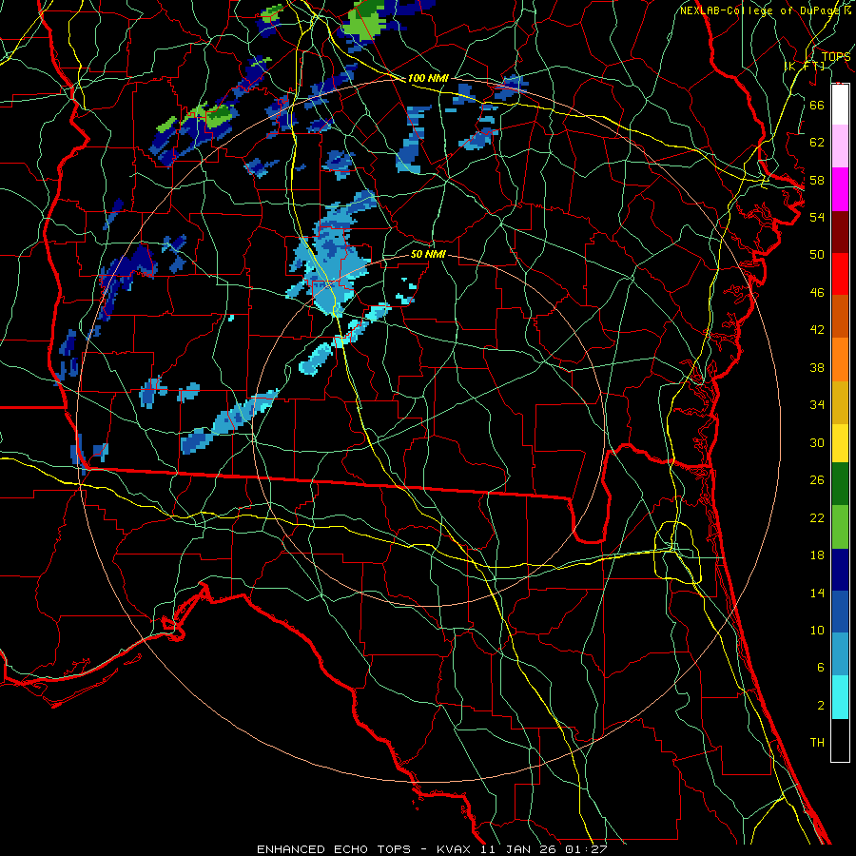
Task: Click the "34" legend value
Action: [817, 404]
